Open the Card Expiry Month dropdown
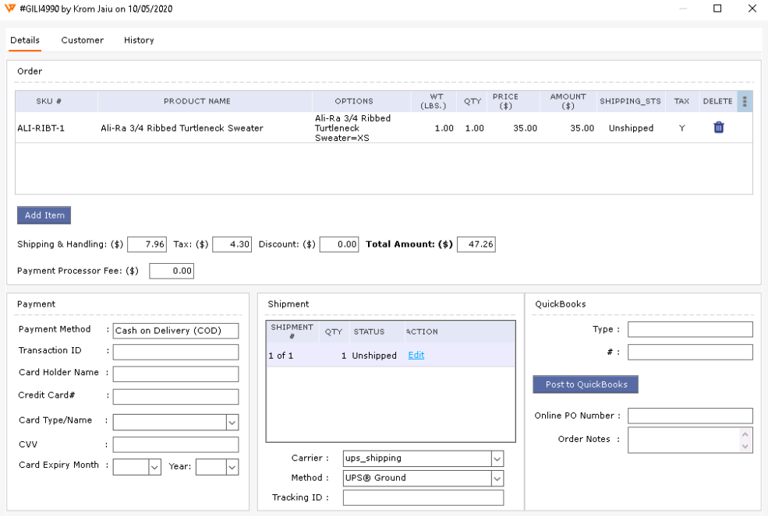 point(154,467)
